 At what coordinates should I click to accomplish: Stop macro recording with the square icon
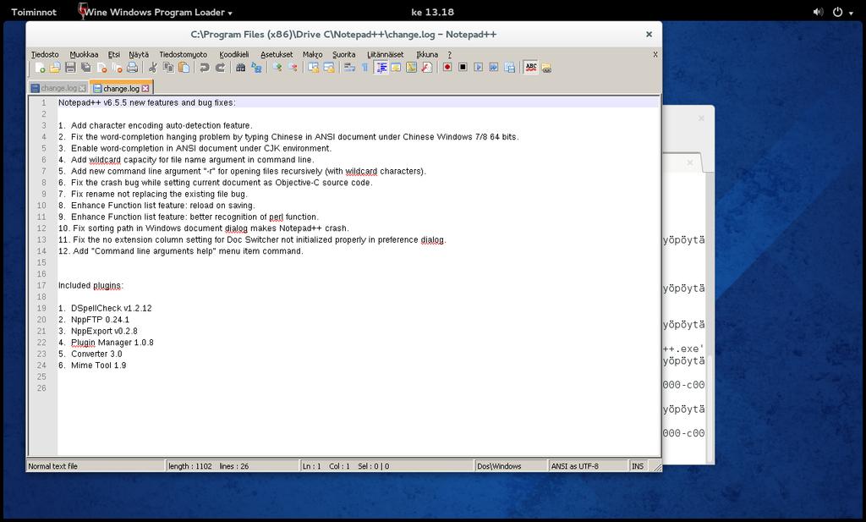(x=463, y=68)
